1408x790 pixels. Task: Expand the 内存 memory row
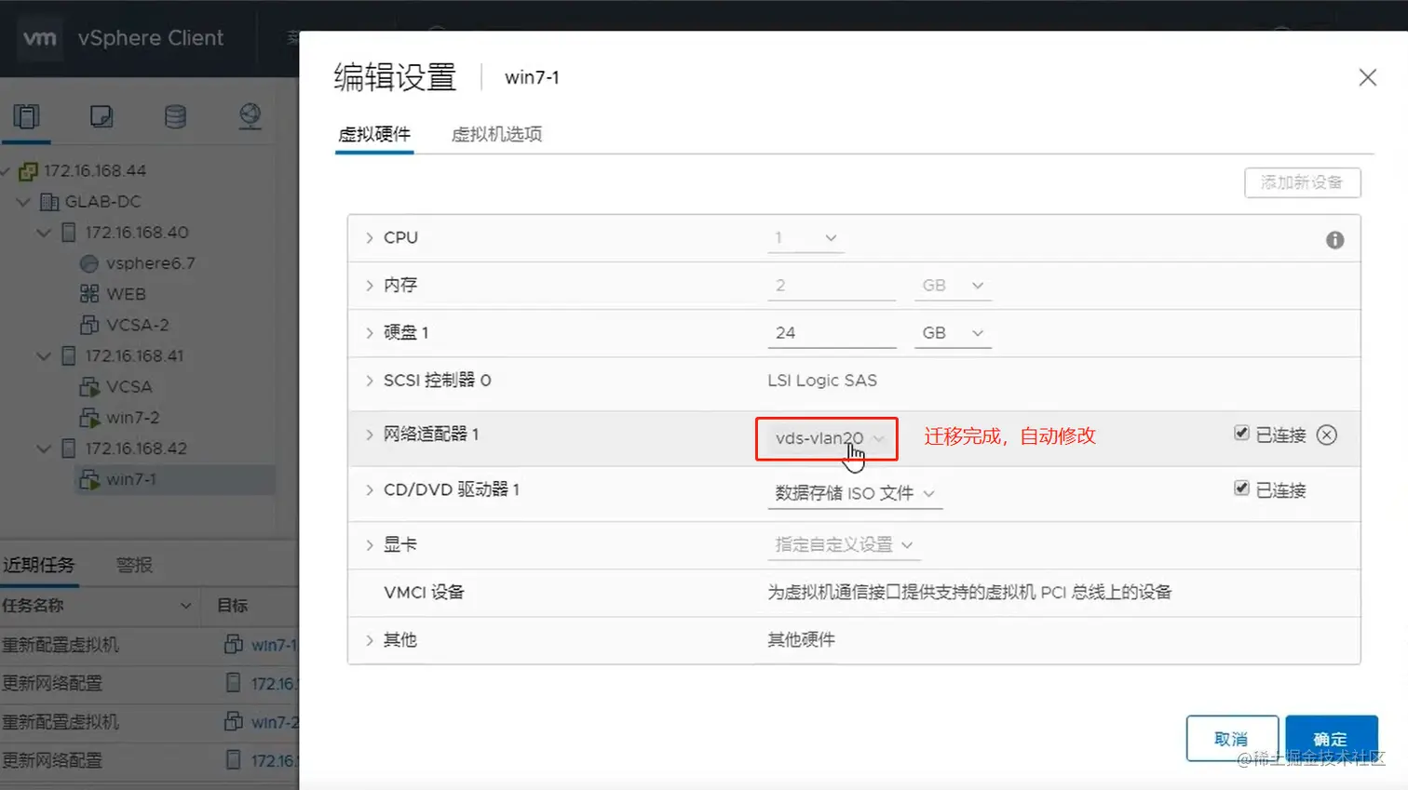click(x=370, y=286)
